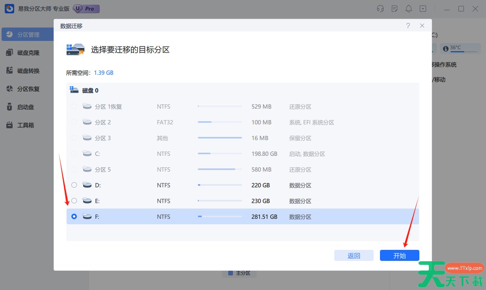Open the customer support headset icon
486x290 pixels.
pyautogui.click(x=380, y=9)
